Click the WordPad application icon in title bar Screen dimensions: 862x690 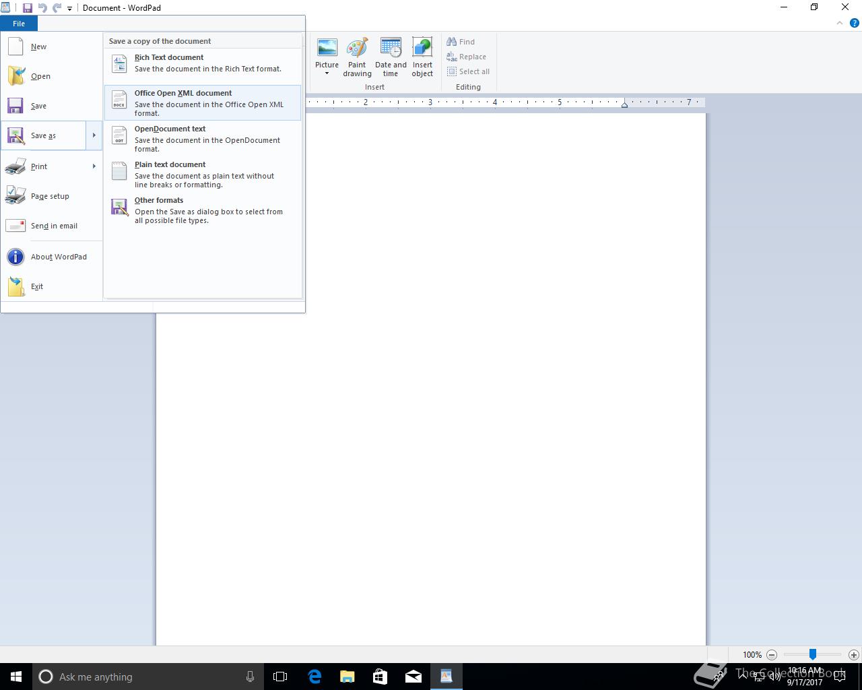pyautogui.click(x=6, y=7)
